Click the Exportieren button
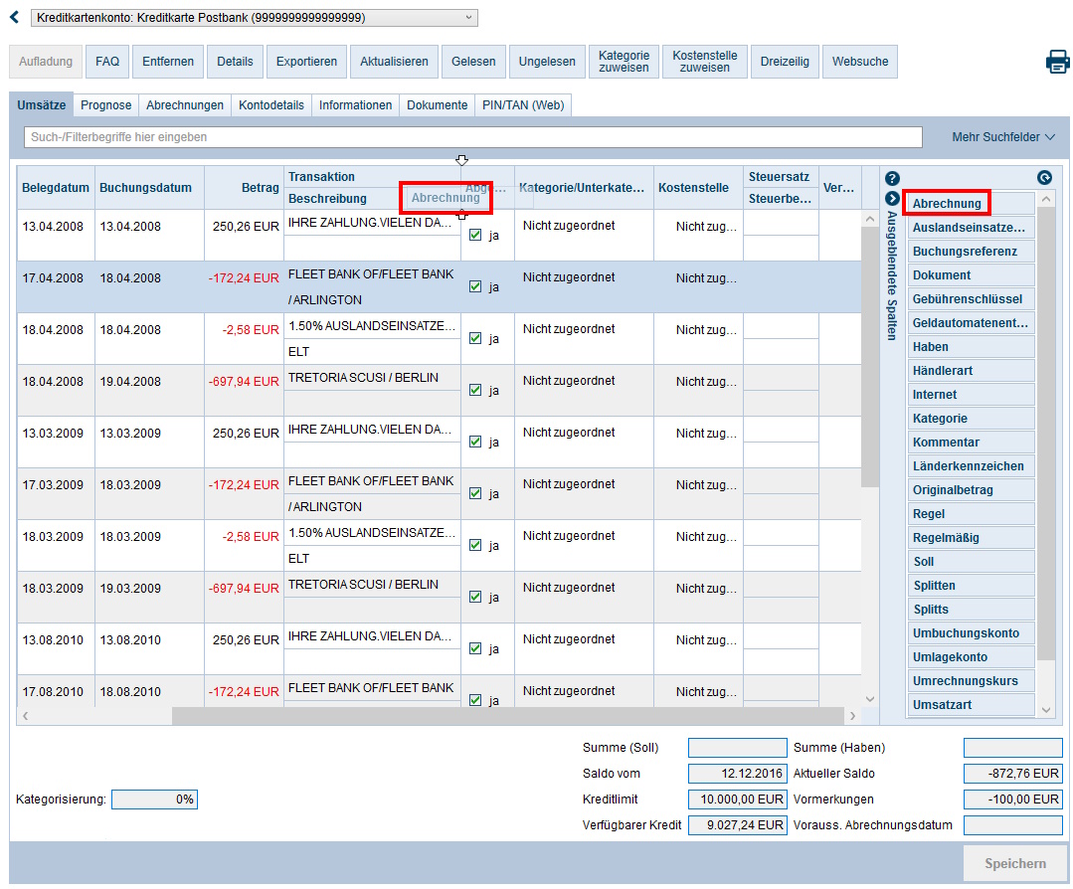This screenshot has width=1073, height=889. pos(306,62)
